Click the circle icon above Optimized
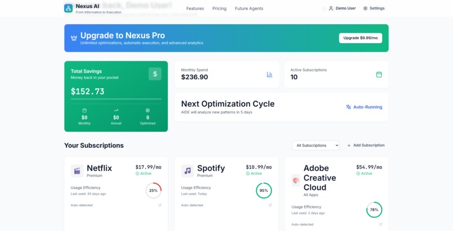453x231 pixels. pos(148,110)
